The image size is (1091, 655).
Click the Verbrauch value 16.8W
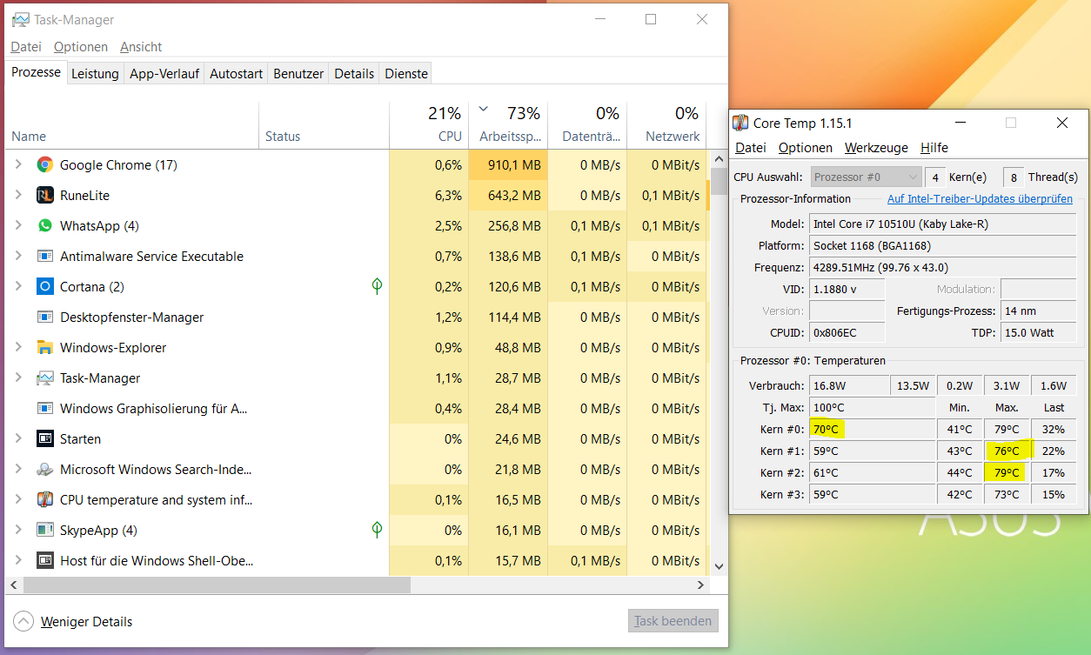pyautogui.click(x=849, y=385)
